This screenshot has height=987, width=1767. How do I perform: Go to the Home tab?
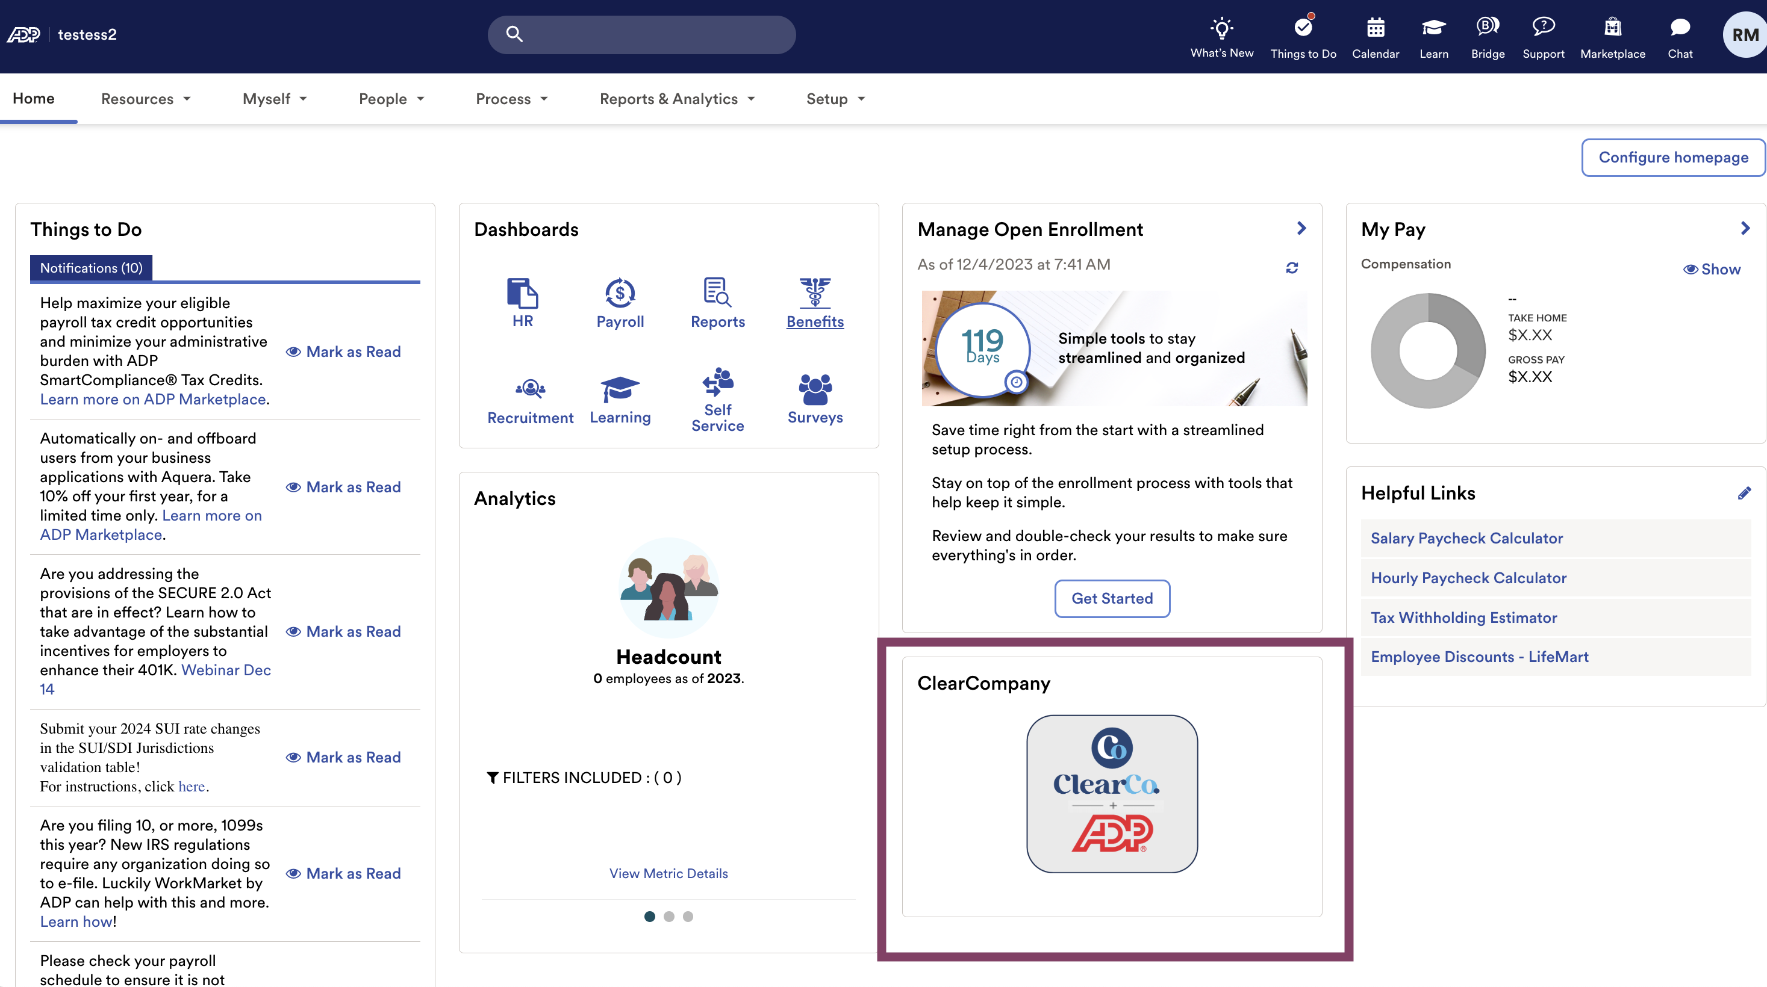coord(34,98)
